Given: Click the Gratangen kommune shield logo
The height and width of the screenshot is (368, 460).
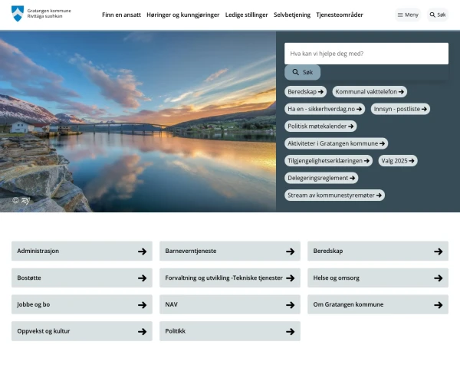Looking at the screenshot, I should click(x=18, y=14).
